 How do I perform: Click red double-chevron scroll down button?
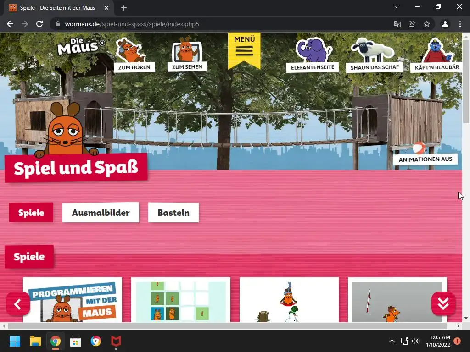[x=444, y=304]
